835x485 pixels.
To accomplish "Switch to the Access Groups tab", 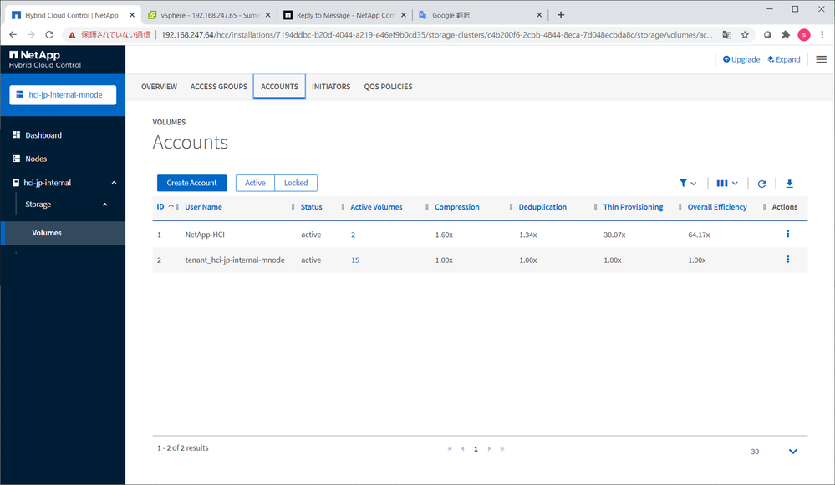I will (219, 87).
